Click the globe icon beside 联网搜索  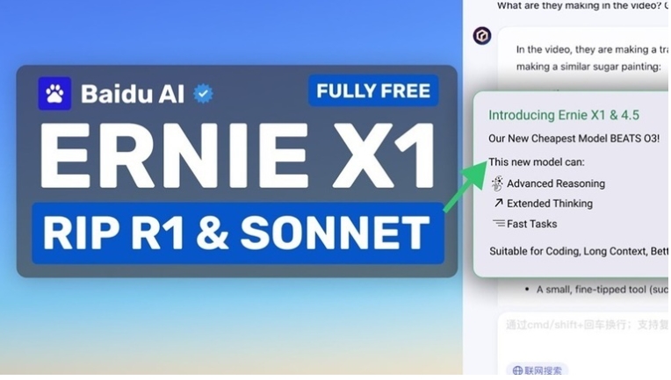pyautogui.click(x=517, y=370)
